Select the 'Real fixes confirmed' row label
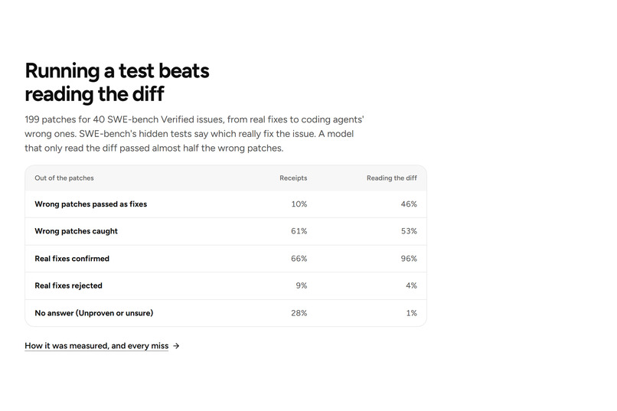The height and width of the screenshot is (411, 617). tap(72, 259)
